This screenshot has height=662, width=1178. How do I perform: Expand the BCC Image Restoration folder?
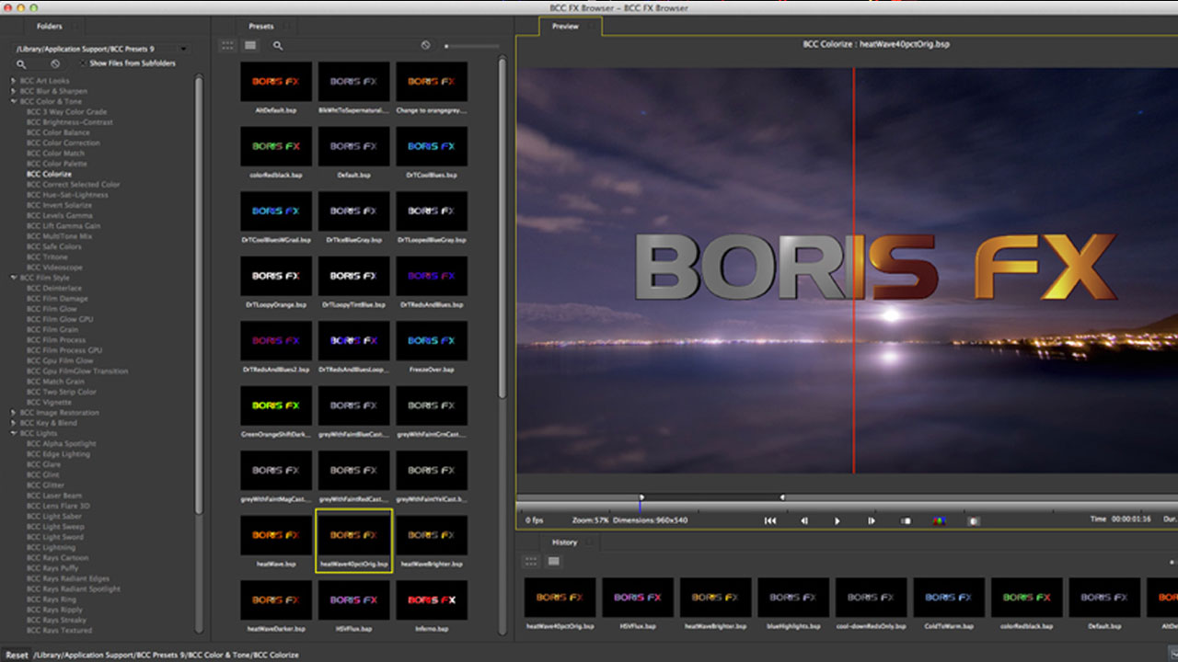(x=13, y=413)
